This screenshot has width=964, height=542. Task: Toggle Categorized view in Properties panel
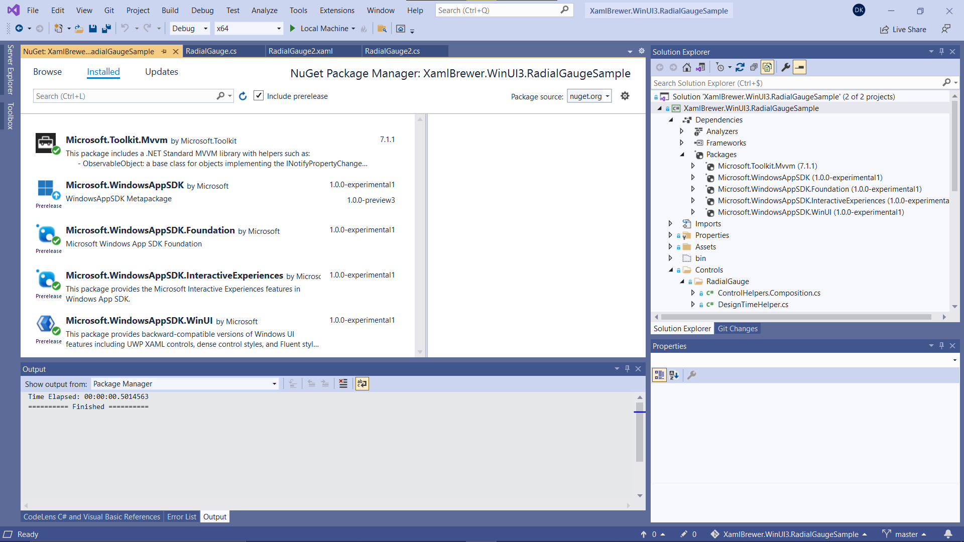(659, 375)
